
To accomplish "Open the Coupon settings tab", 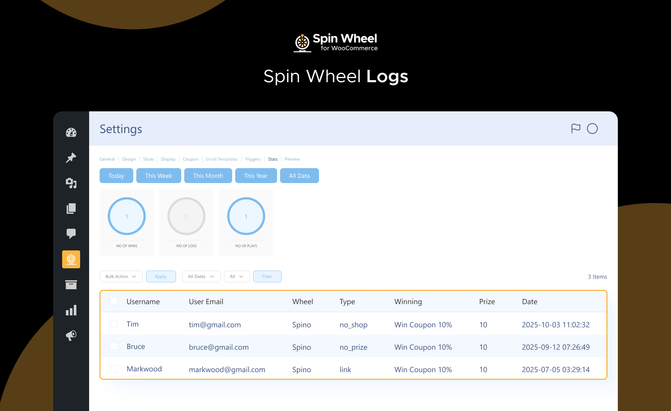I will click(191, 159).
